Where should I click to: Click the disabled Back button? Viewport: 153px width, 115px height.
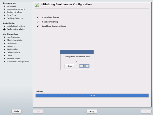38,111
